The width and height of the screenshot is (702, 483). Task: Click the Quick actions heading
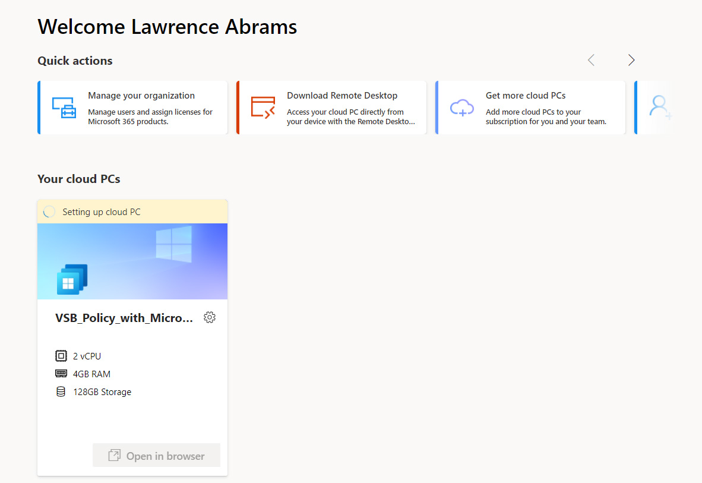[x=75, y=61]
